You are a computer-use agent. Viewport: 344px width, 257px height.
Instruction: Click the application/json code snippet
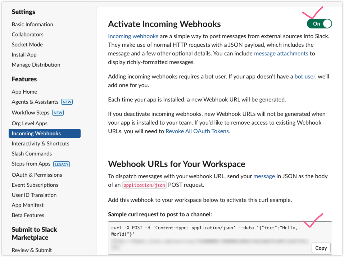click(x=144, y=185)
